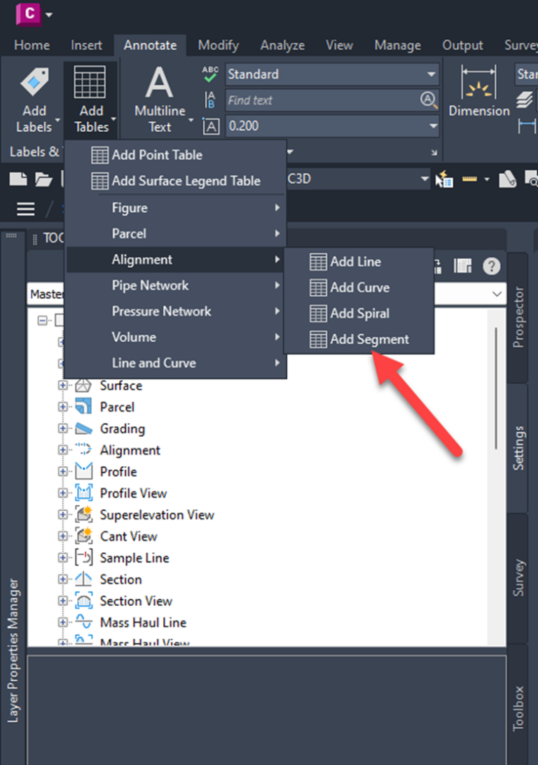This screenshot has height=765, width=538.
Task: Open the Parcel submenu
Action: pyautogui.click(x=175, y=233)
